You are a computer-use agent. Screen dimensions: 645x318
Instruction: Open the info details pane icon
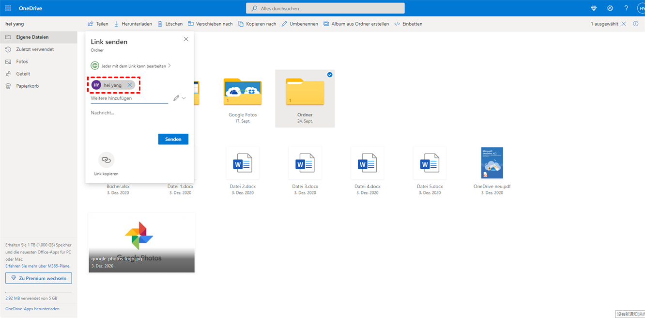[x=636, y=24]
